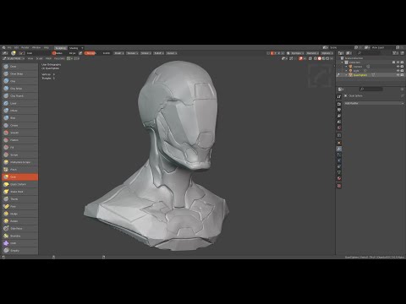Select the Thumb brush
Screen dimensions: 406x304
19,199
